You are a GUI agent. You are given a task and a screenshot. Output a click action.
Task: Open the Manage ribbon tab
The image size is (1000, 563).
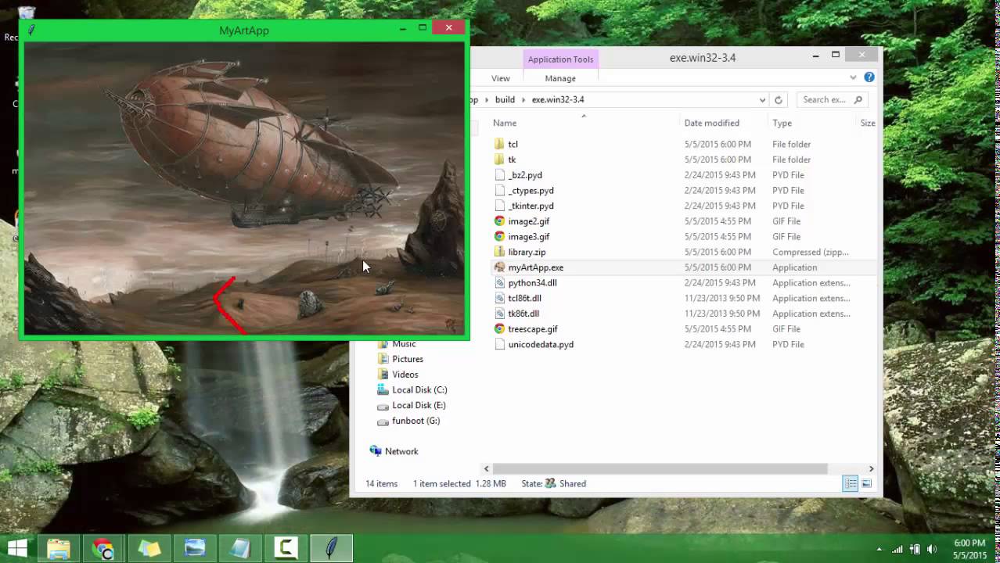click(x=560, y=78)
